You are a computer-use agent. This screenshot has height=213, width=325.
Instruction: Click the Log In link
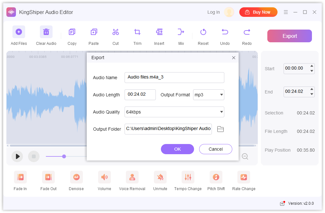[213, 12]
